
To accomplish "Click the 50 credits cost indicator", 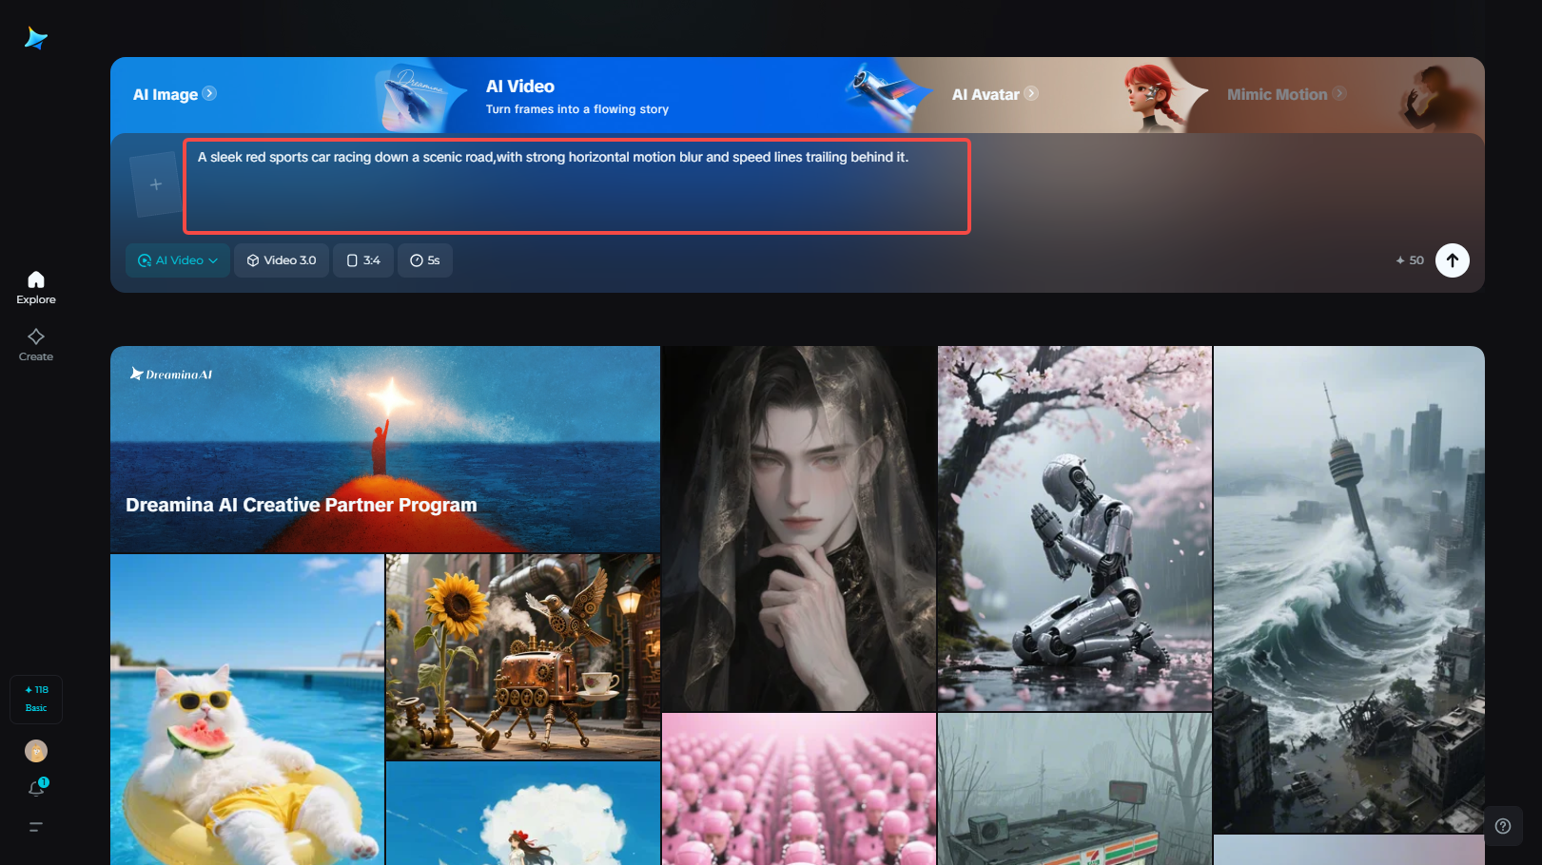I will point(1410,260).
